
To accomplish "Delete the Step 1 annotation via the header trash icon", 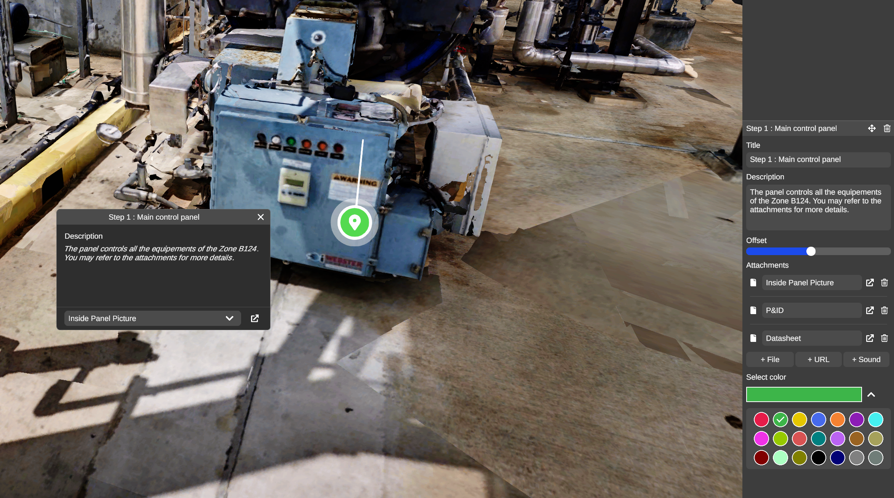I will point(887,128).
